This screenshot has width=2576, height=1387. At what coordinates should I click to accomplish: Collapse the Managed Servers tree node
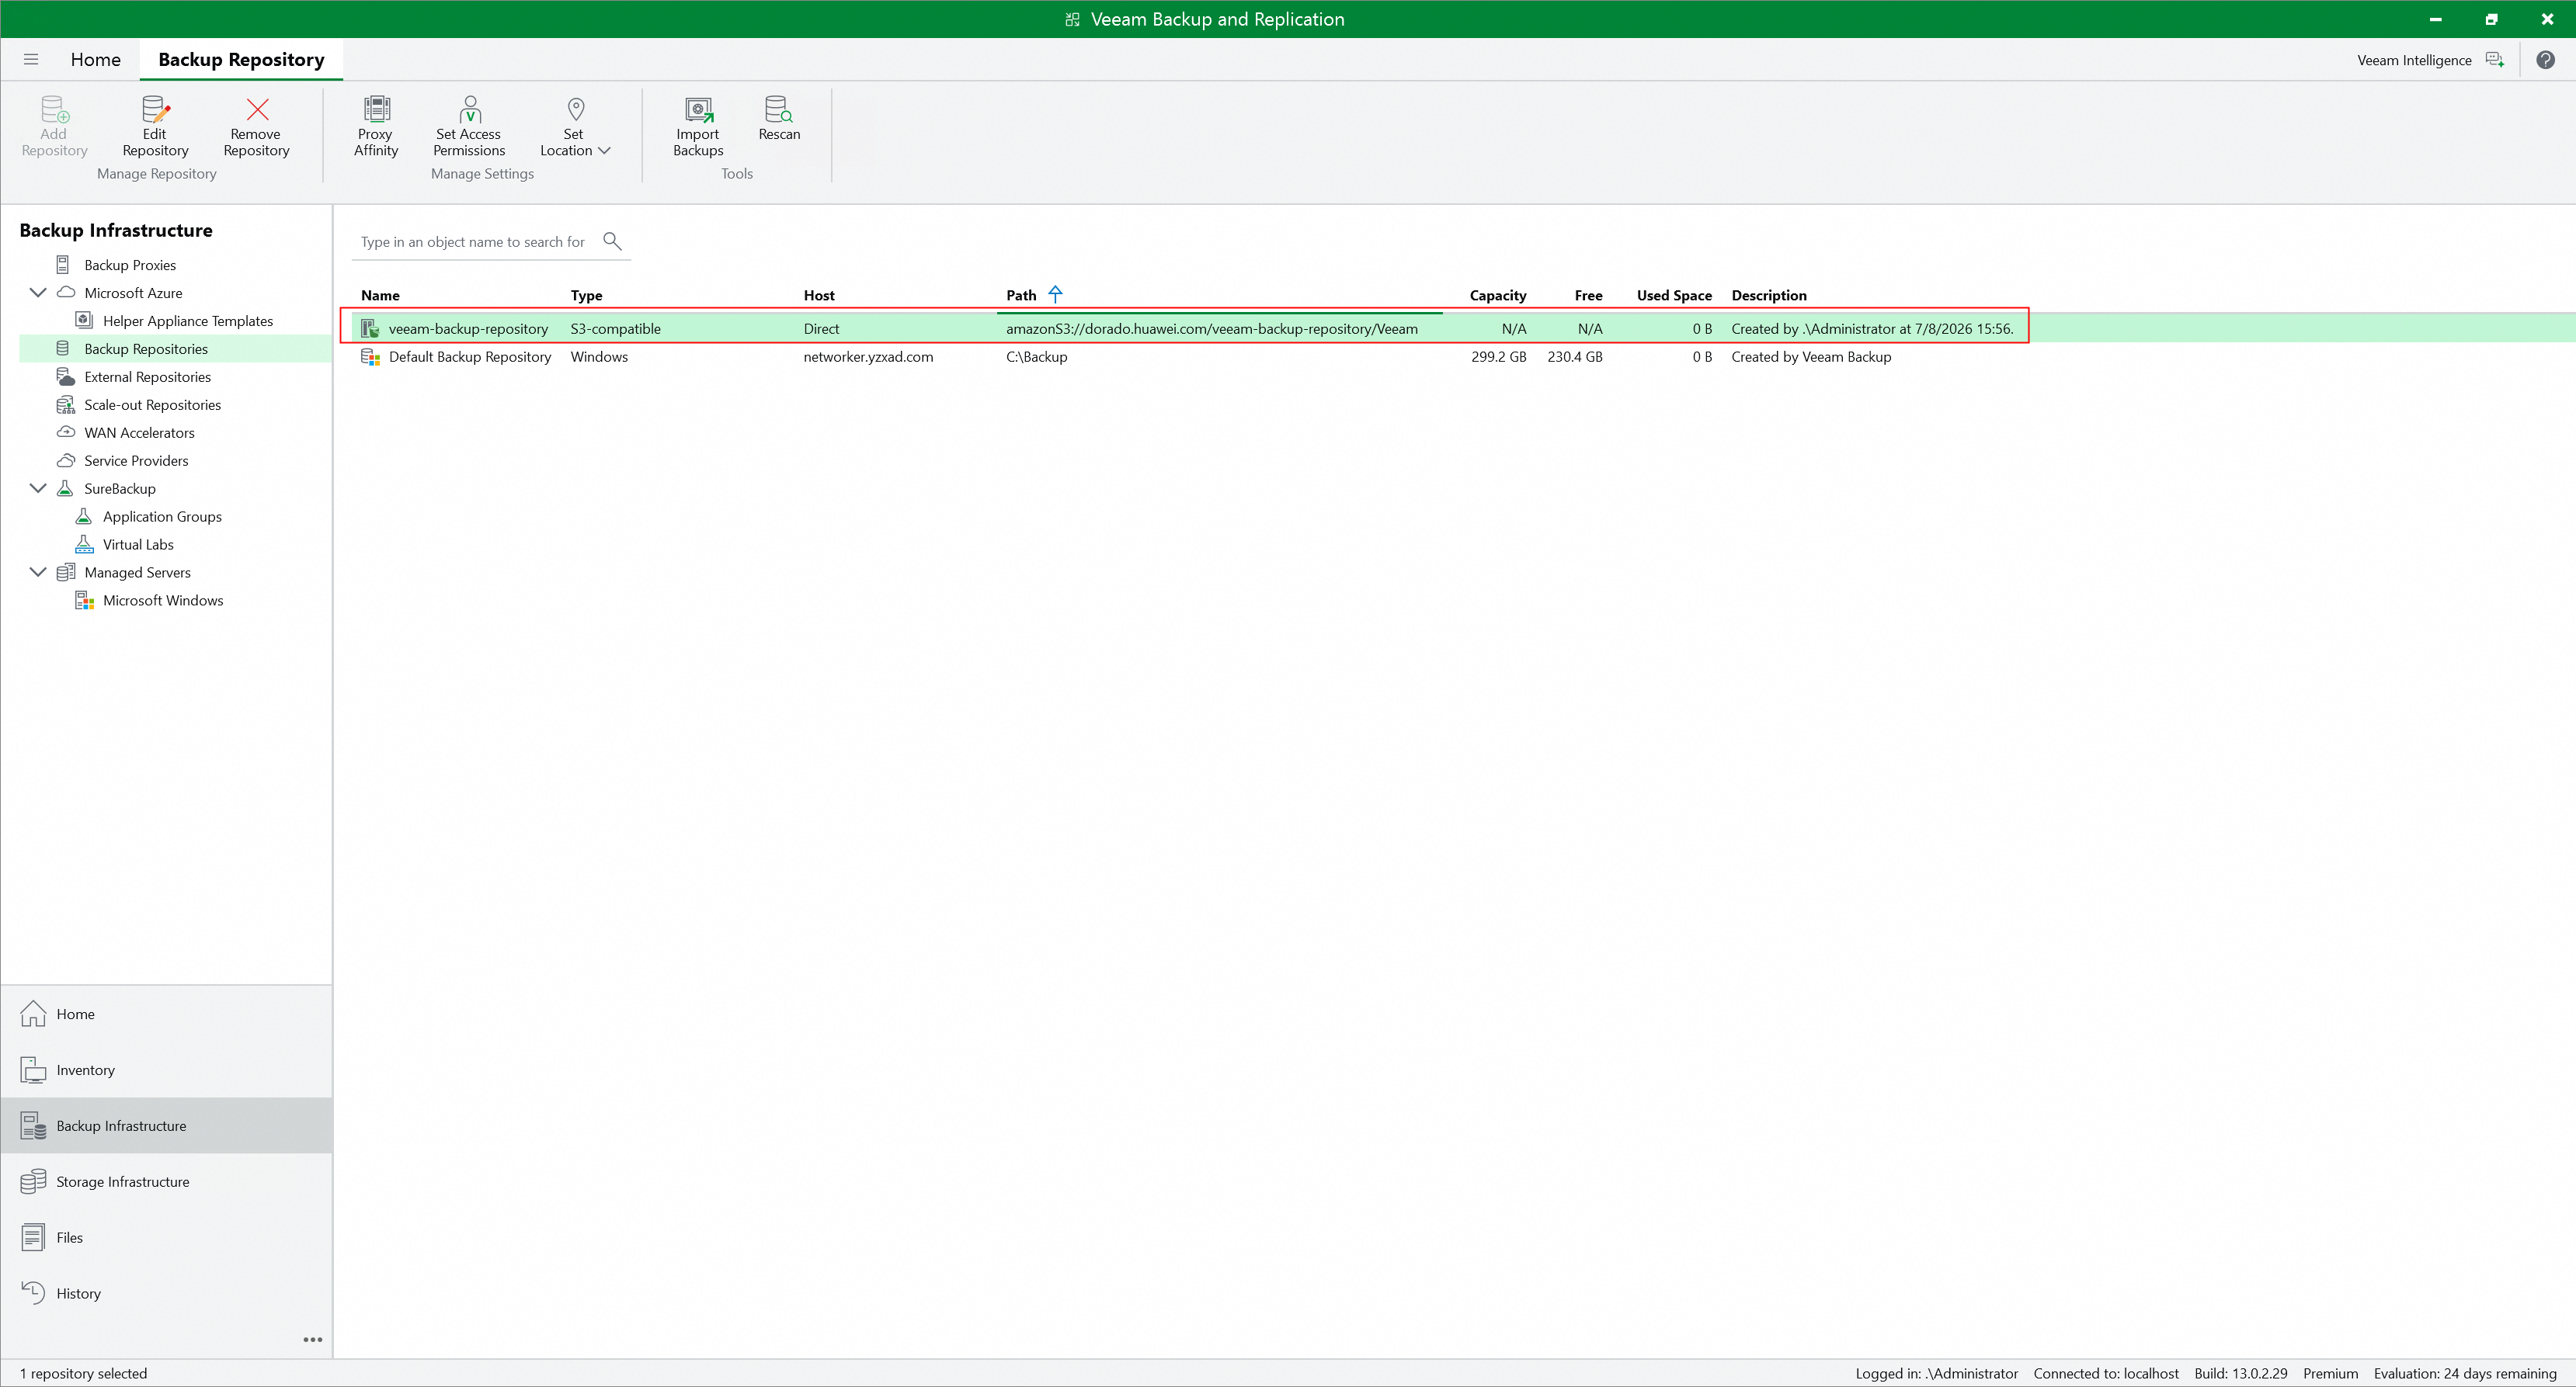click(x=38, y=573)
